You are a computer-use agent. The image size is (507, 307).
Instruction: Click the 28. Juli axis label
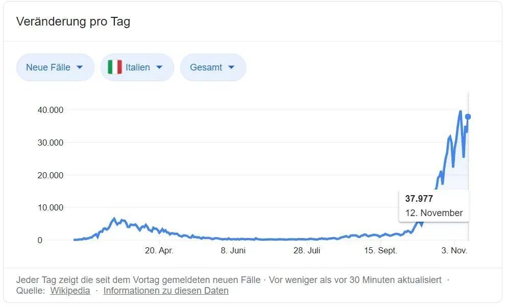tap(307, 250)
